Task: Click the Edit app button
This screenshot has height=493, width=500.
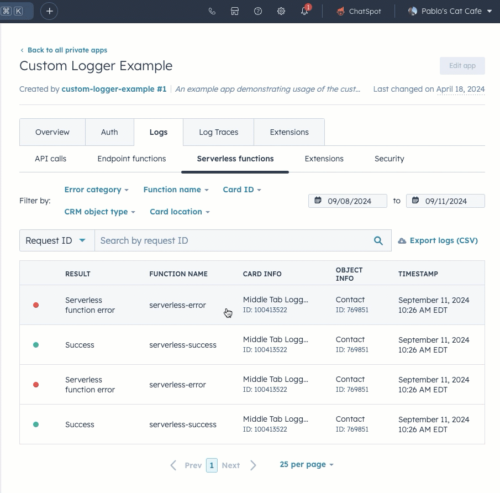Action: click(x=462, y=65)
